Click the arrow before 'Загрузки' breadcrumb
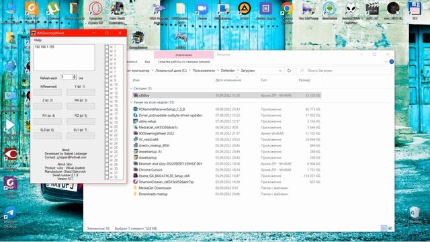 coord(238,71)
